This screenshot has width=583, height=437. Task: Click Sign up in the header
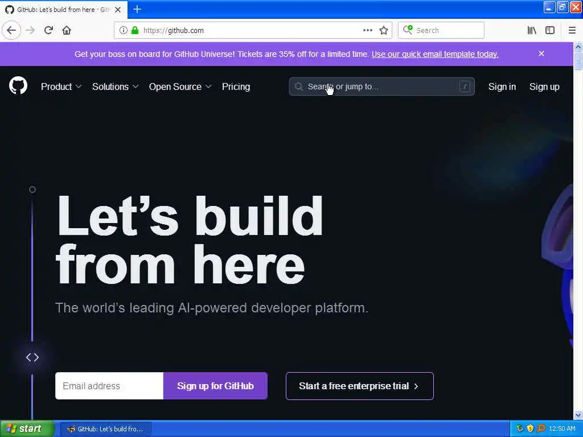[x=544, y=86]
